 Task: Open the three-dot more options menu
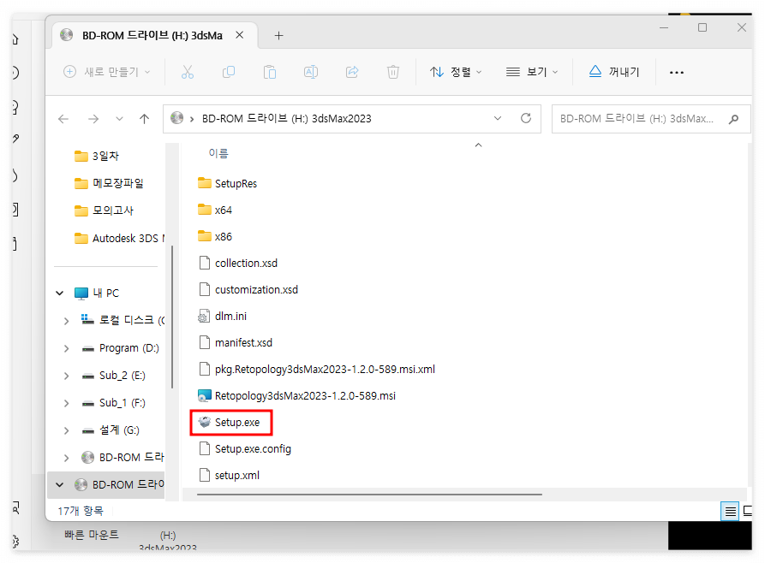(676, 72)
